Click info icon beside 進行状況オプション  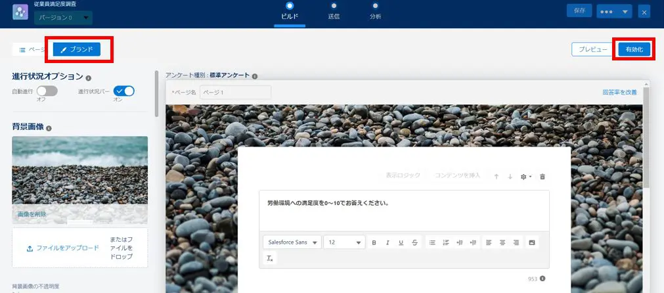[x=88, y=78]
